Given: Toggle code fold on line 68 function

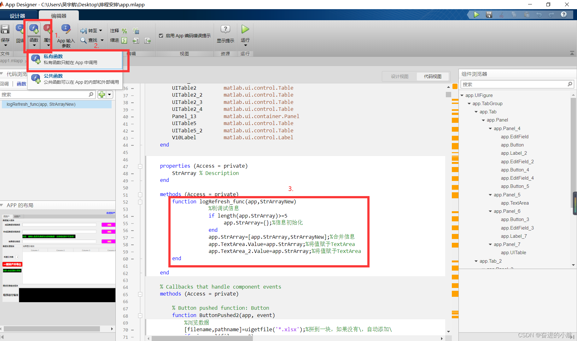Looking at the screenshot, I should tap(140, 316).
